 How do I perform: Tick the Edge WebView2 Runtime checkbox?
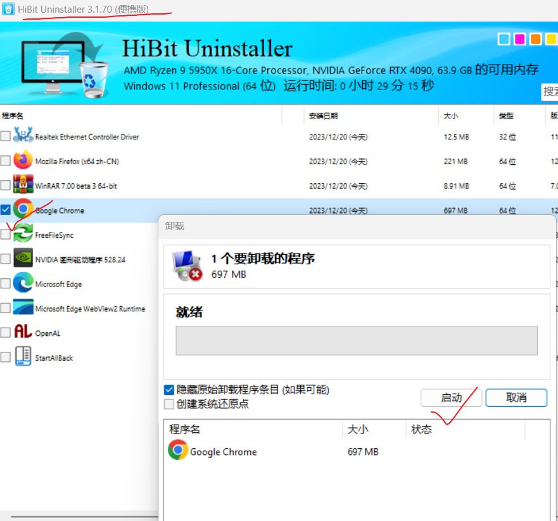pyautogui.click(x=5, y=308)
